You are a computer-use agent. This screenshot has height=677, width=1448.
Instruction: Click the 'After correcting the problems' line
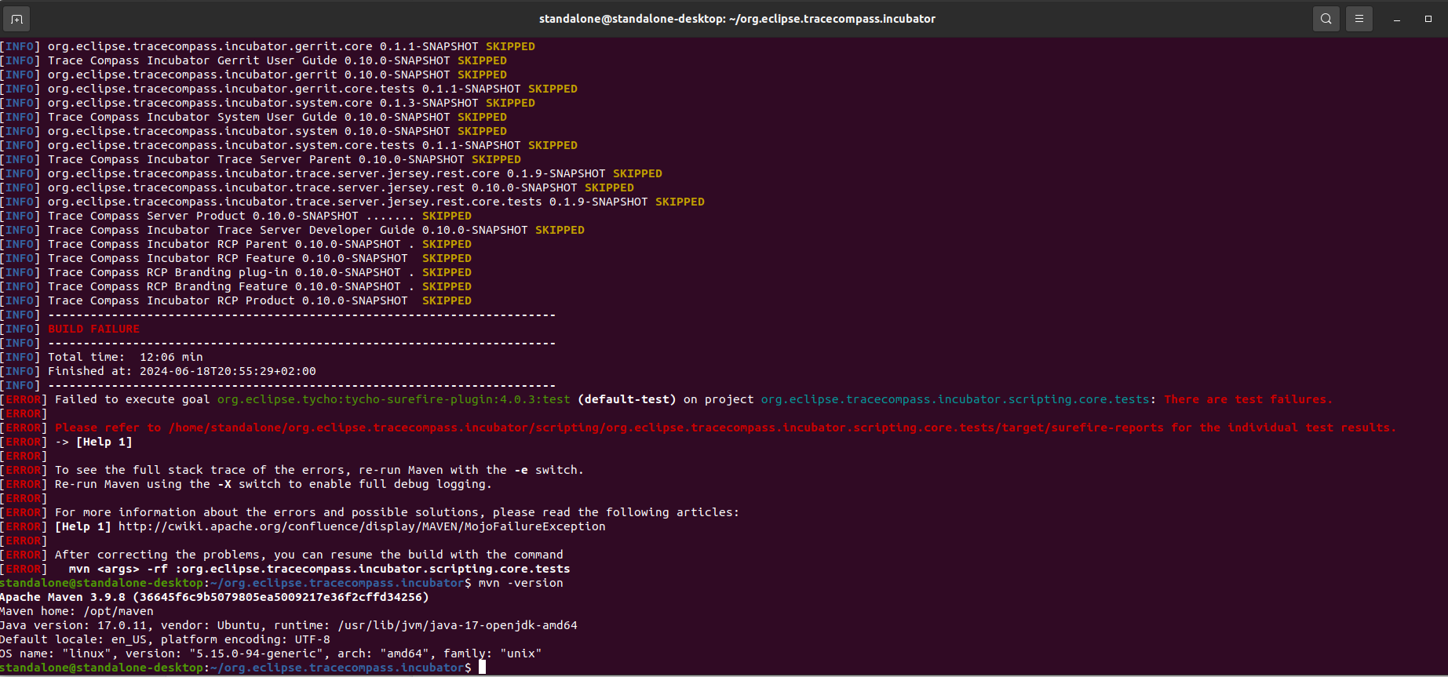(282, 555)
